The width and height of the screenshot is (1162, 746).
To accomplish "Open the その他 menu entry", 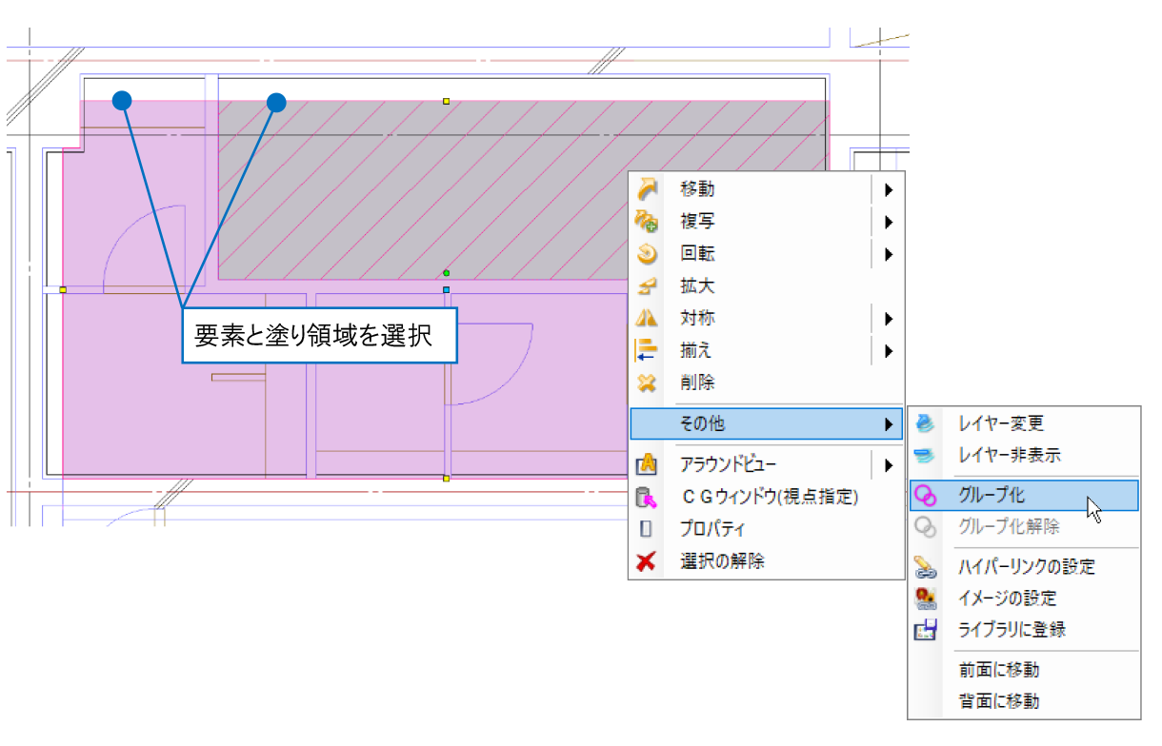I will pos(766,423).
